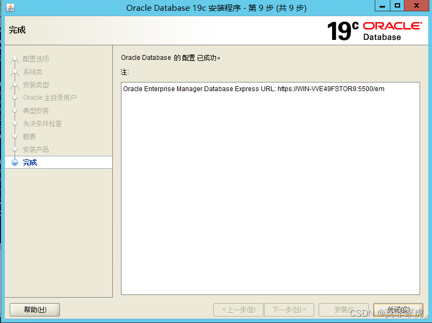432x323 pixels.
Task: Click the Enterprise Manager Express URL text
Action: tap(253, 89)
